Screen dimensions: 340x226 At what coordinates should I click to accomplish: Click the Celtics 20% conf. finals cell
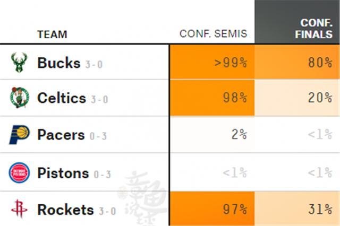click(297, 98)
